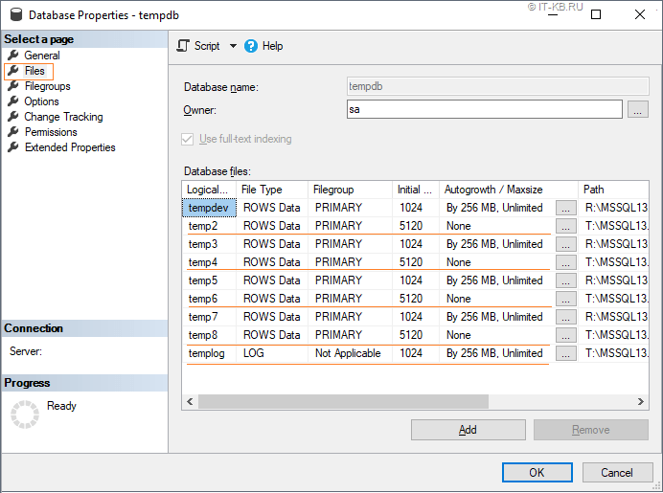Image resolution: width=663 pixels, height=493 pixels.
Task: Sort by the File Type column header
Action: [272, 190]
